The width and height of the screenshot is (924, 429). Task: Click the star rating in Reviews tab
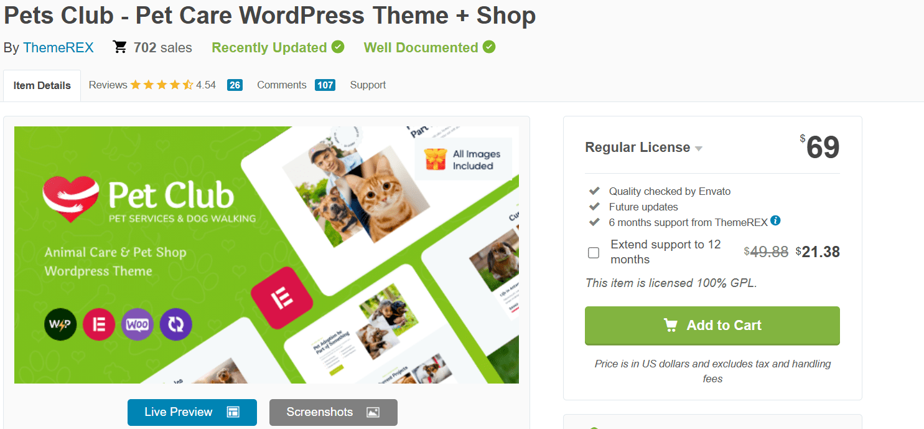[x=162, y=85]
